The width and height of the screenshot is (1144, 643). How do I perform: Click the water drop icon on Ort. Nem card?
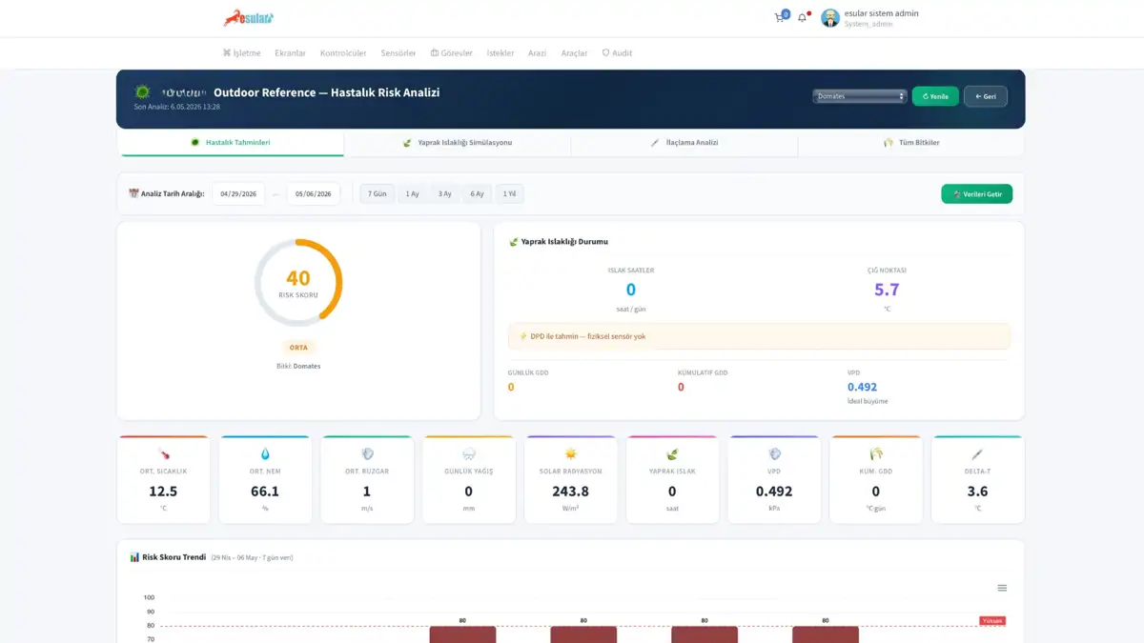(265, 454)
